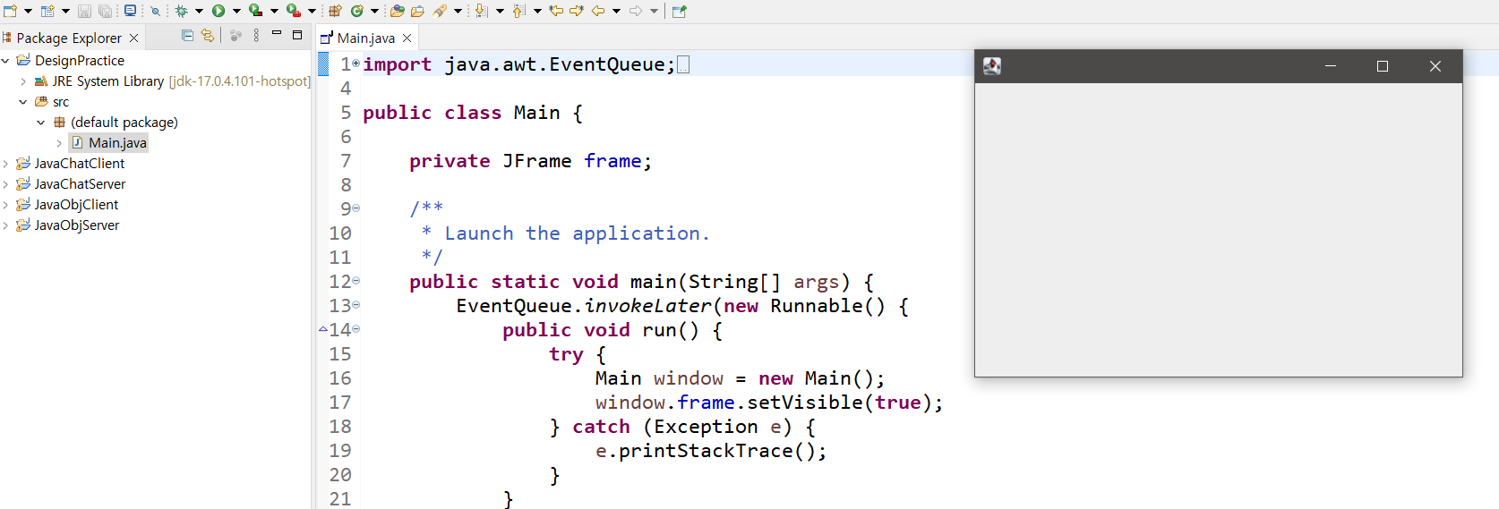Click the Open Task folder icon

coord(417,11)
